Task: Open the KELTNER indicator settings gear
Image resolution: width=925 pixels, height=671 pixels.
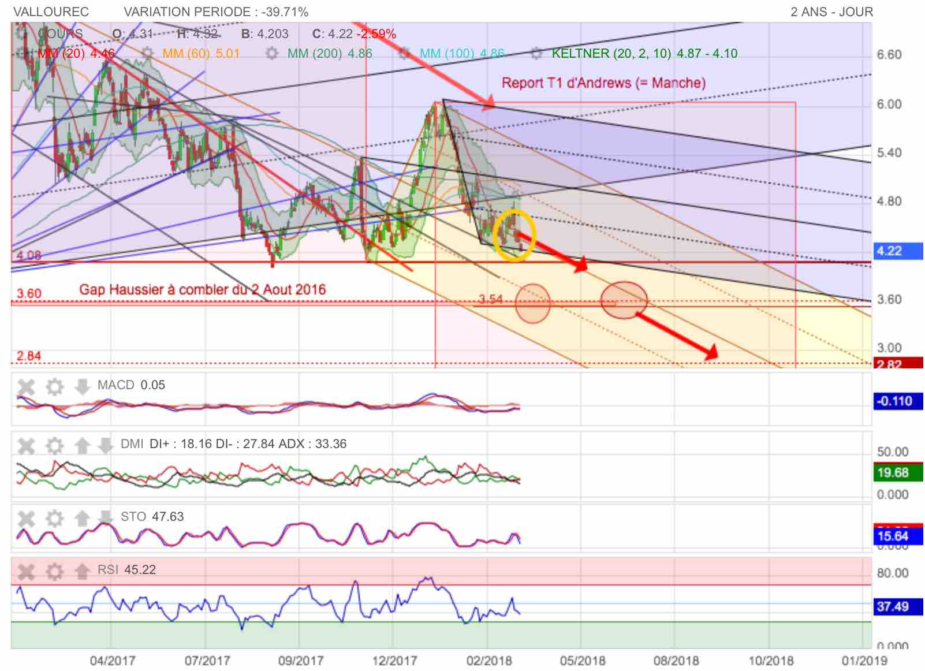Action: click(x=536, y=53)
